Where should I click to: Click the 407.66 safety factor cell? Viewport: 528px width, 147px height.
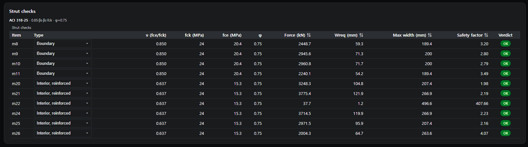pos(482,104)
